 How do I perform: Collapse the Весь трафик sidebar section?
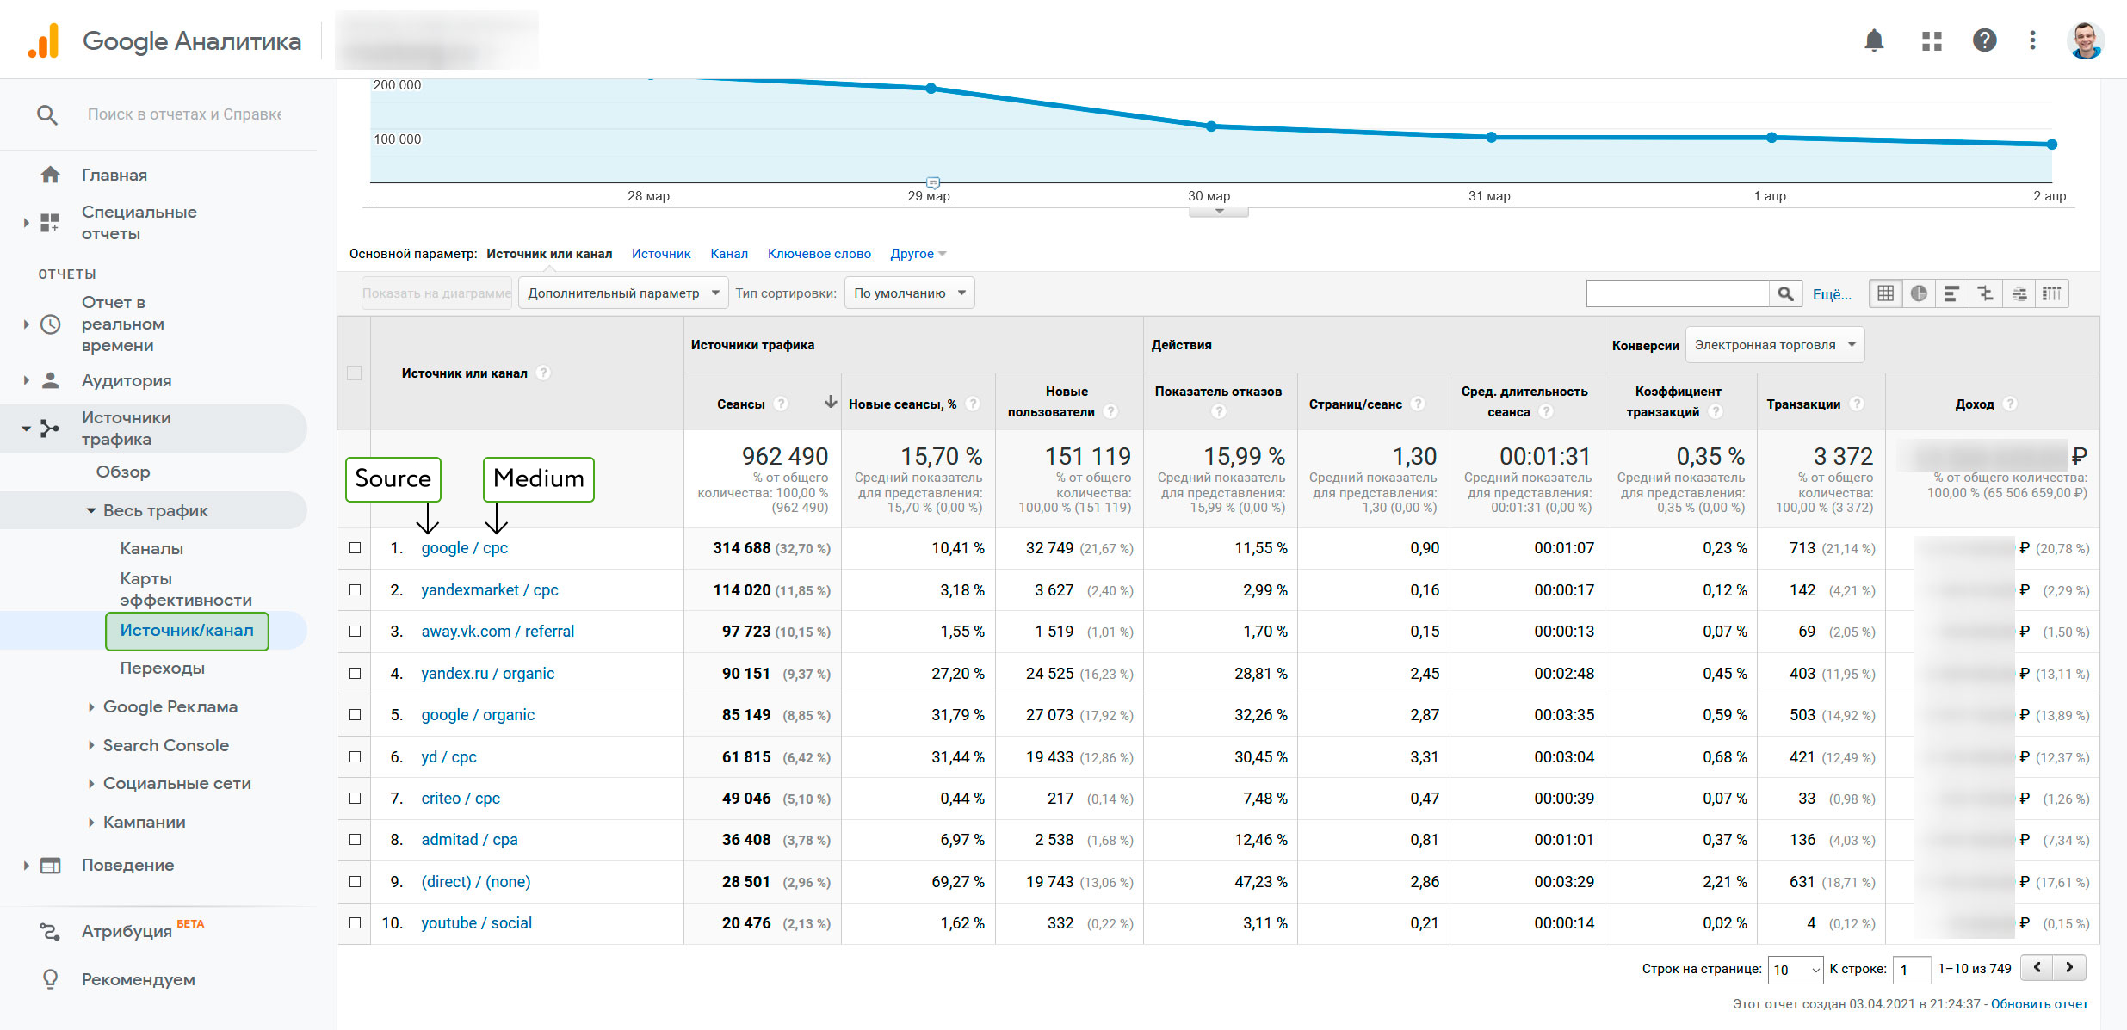point(91,511)
